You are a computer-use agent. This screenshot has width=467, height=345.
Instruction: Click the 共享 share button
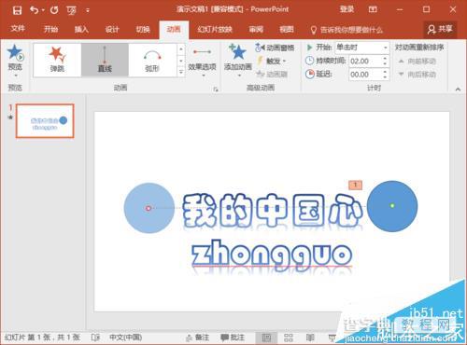[440, 30]
